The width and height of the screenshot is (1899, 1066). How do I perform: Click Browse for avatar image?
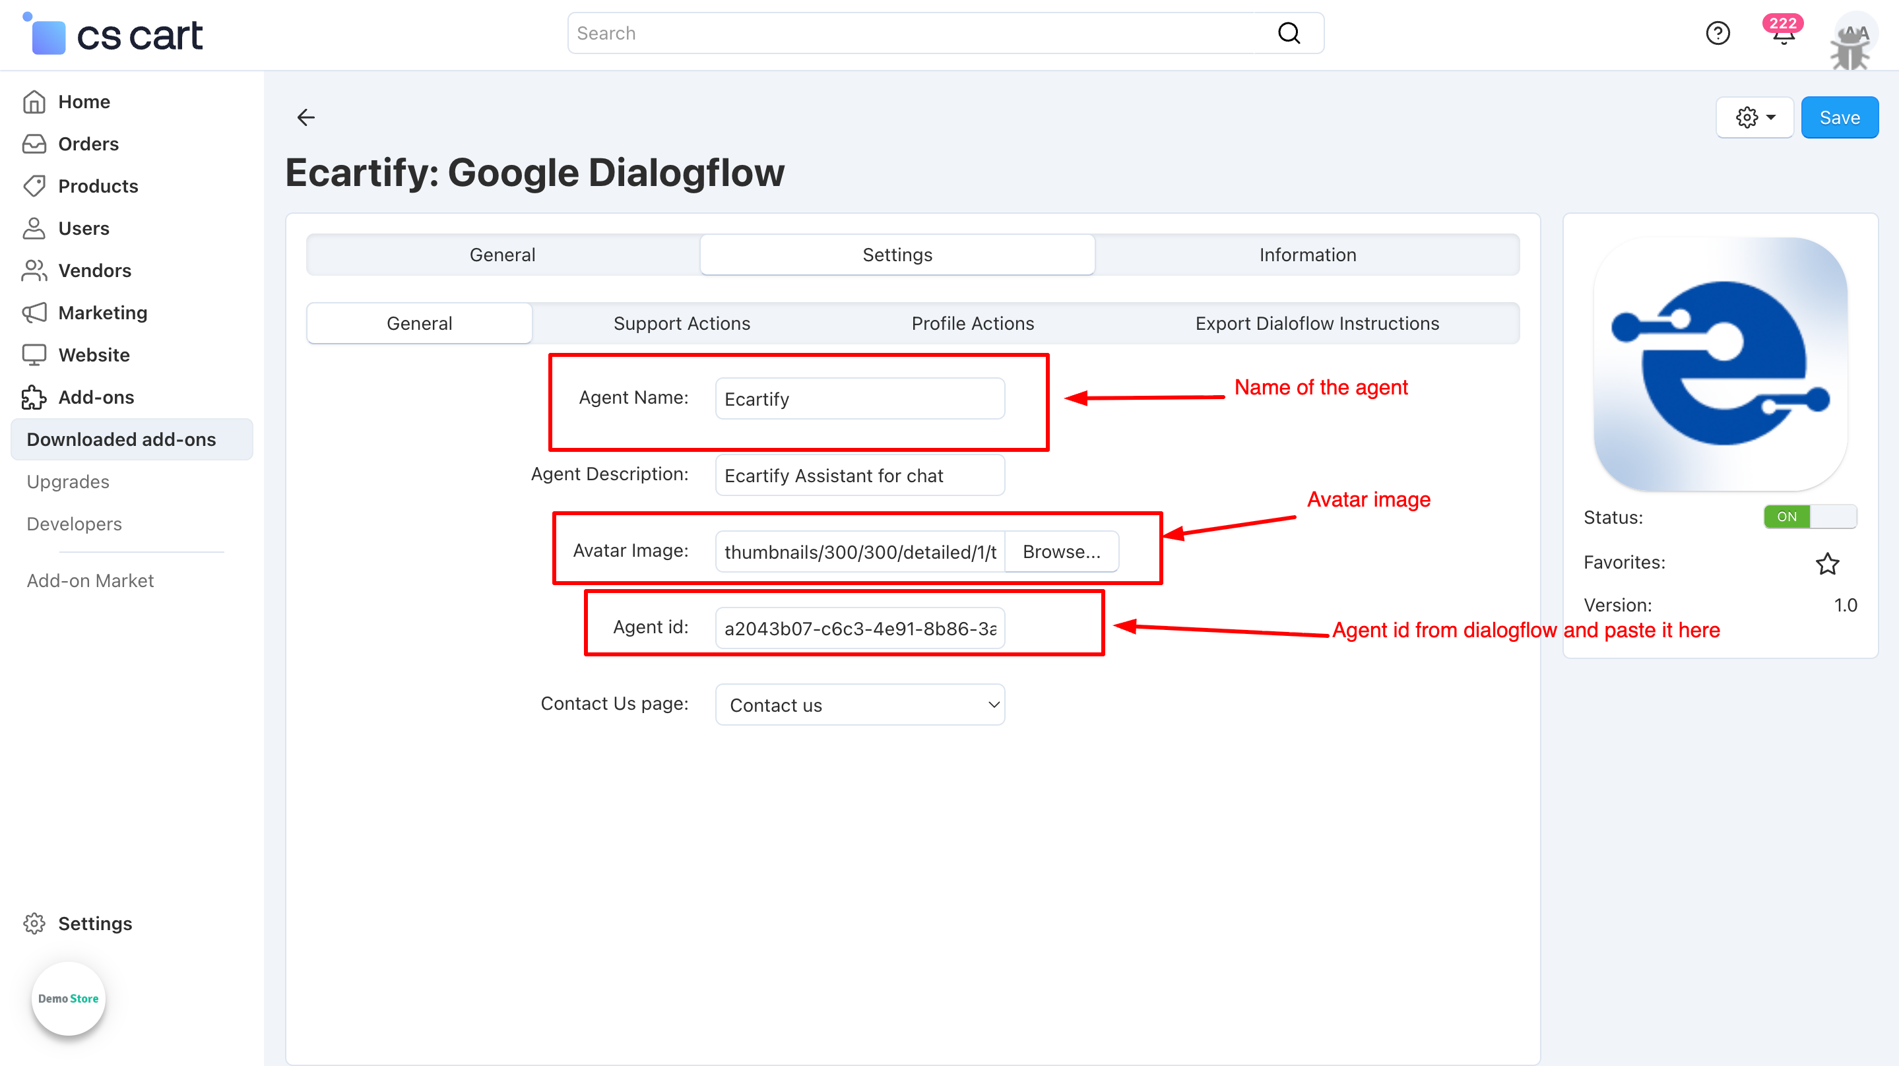1061,552
